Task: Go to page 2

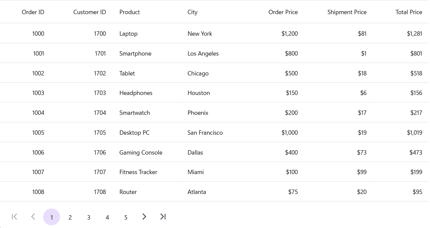Action: pyautogui.click(x=70, y=217)
